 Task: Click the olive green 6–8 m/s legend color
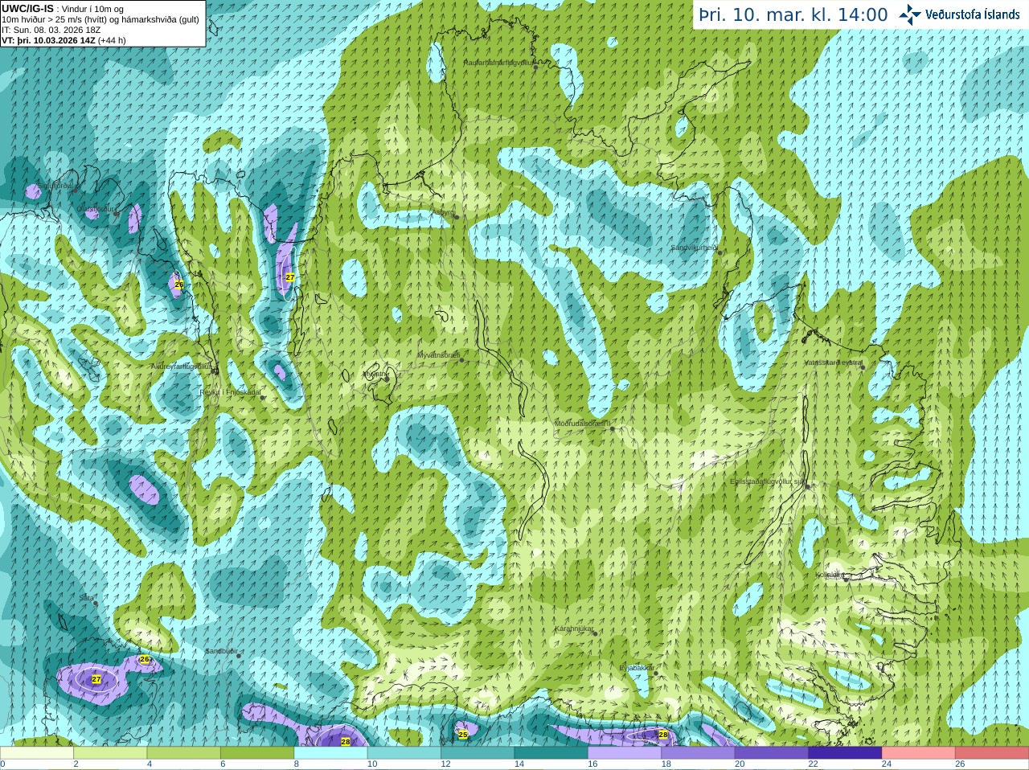(257, 753)
